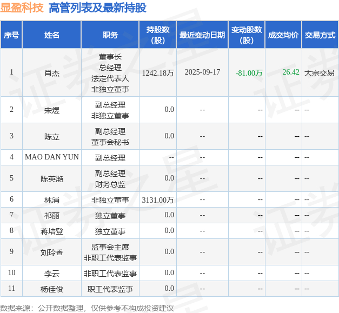Screen dimensions: 339x313
Task: Click the 职务 column header
Action: coord(110,35)
